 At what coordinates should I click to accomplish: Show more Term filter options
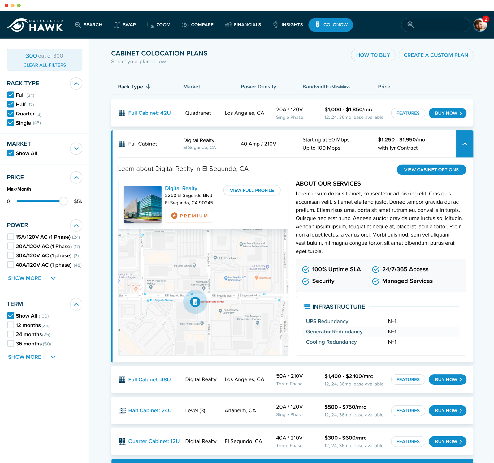32,357
